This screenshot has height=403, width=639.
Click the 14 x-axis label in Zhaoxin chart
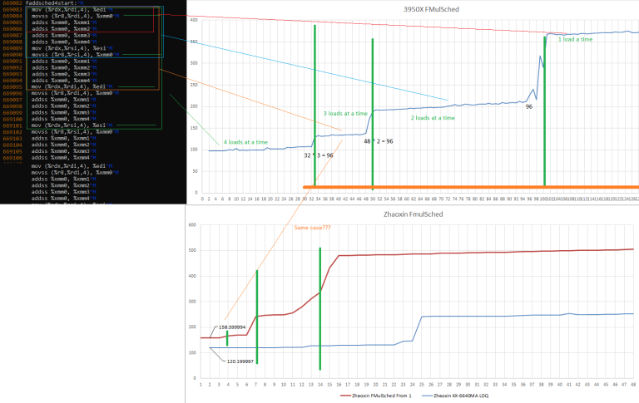click(320, 385)
